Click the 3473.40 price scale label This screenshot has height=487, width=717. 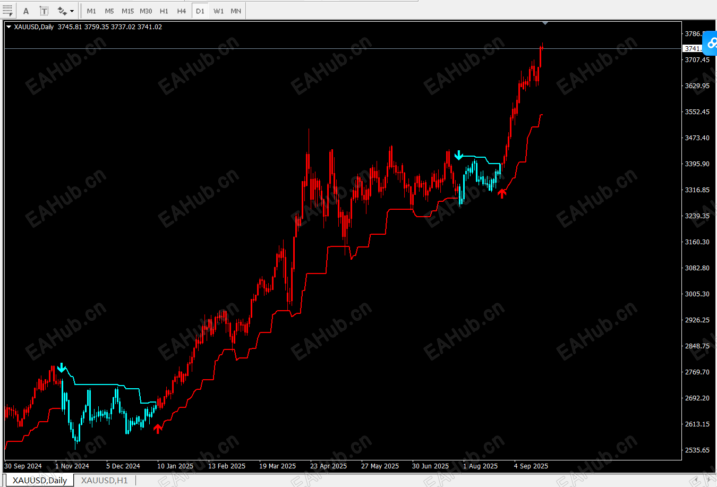(697, 138)
